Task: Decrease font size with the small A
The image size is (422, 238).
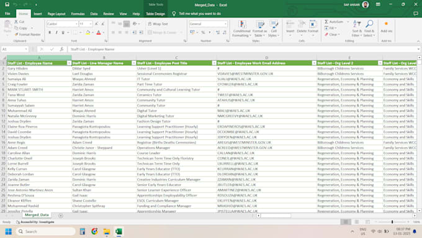Action: coord(102,24)
